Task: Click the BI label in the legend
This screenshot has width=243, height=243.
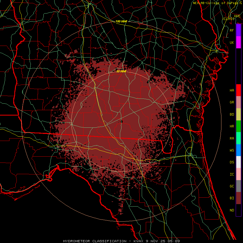Action: tap(232, 198)
